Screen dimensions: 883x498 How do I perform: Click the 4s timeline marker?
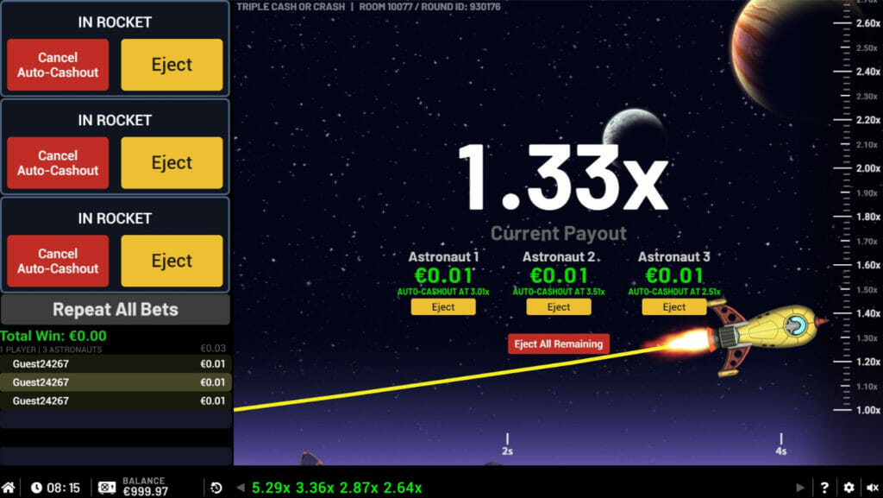(x=781, y=445)
